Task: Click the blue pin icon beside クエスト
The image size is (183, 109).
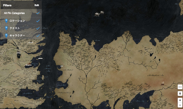Action: coord(6,28)
